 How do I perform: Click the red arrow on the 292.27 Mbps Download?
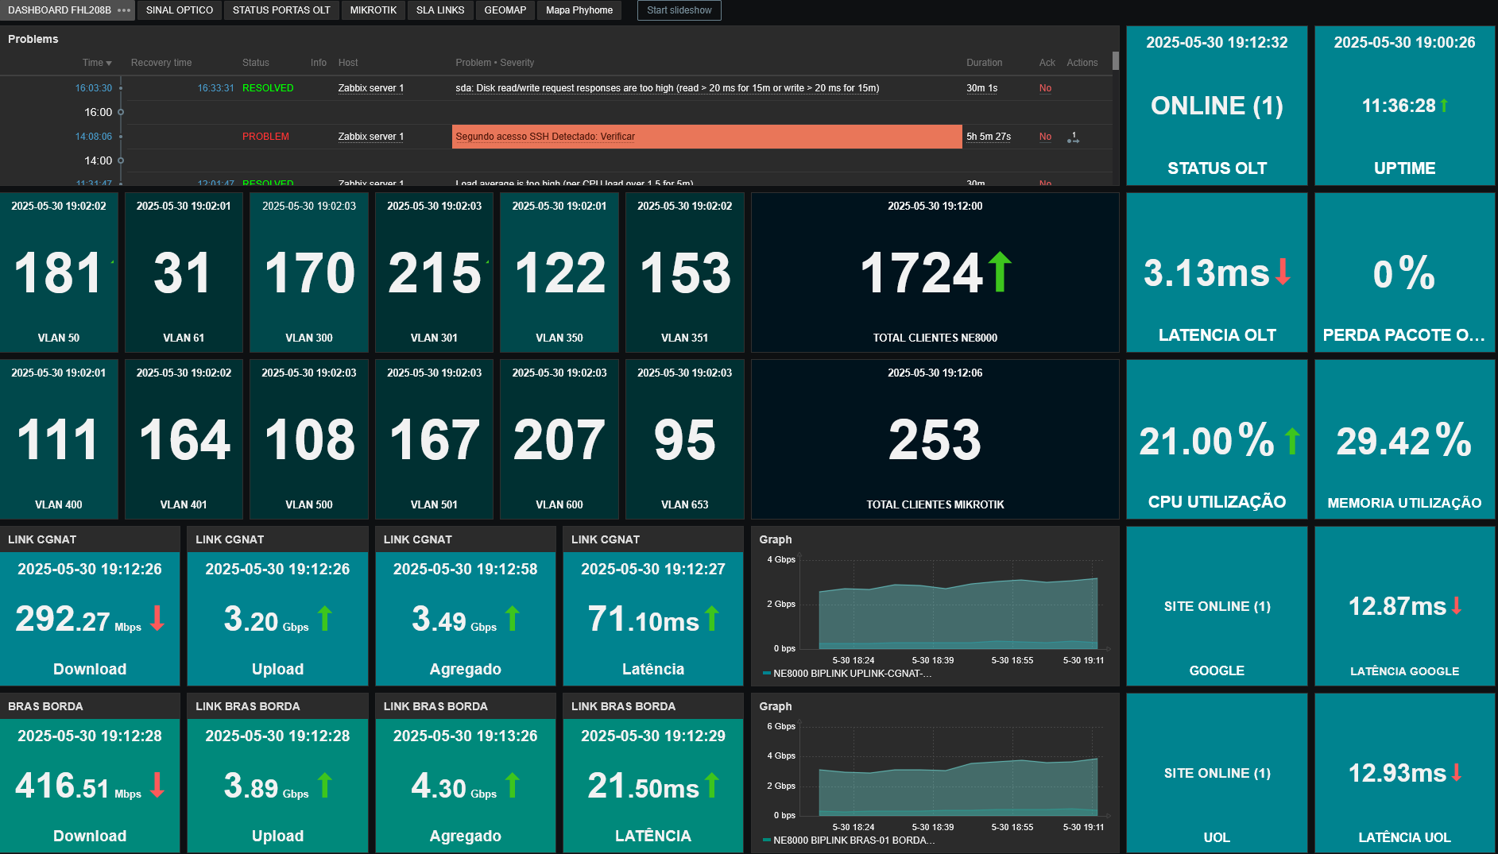157,618
